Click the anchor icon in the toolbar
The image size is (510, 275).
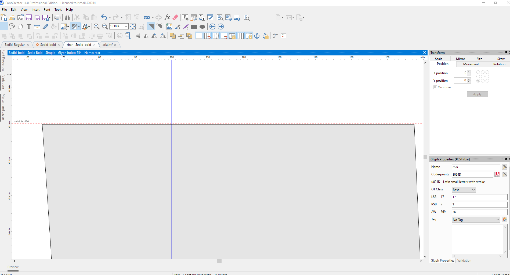257,36
